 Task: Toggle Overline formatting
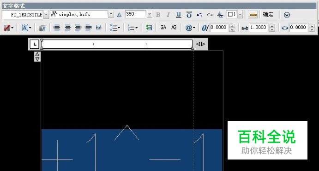(x=189, y=15)
